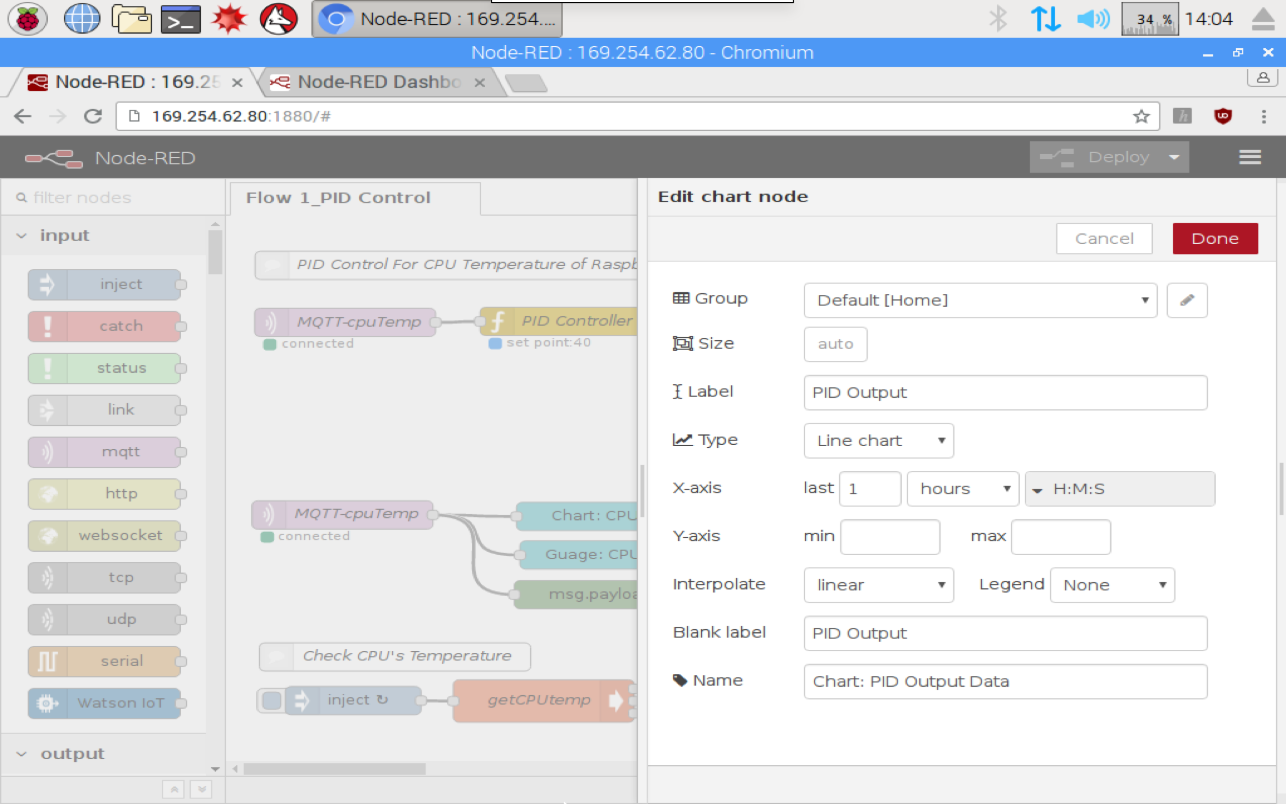Click the Cancel button to discard
Image resolution: width=1286 pixels, height=804 pixels.
pos(1104,238)
